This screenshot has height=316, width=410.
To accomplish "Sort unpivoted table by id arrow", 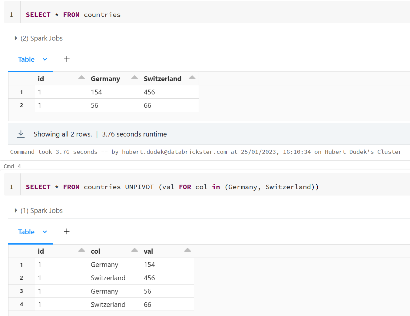I will [81, 250].
